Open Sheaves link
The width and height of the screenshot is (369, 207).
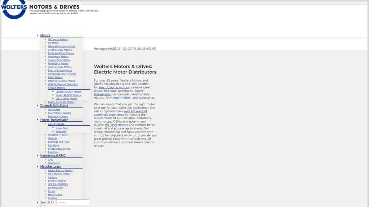pyautogui.click(x=53, y=138)
